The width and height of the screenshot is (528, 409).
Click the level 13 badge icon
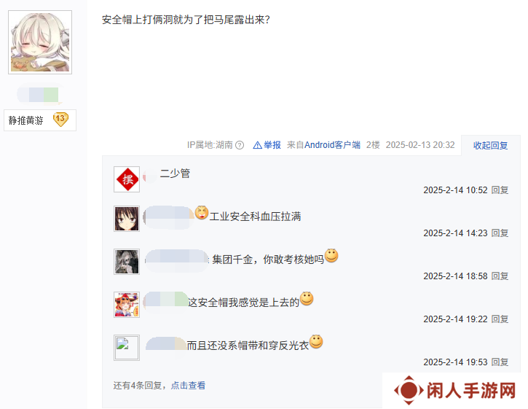(x=60, y=120)
